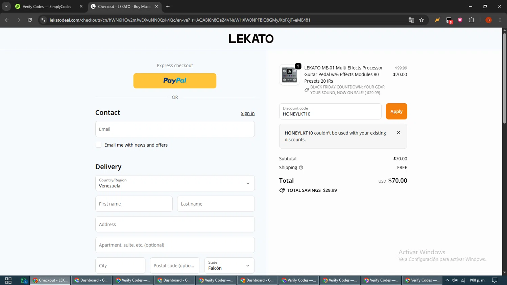Open the Chrome three-dot menu

[500, 20]
